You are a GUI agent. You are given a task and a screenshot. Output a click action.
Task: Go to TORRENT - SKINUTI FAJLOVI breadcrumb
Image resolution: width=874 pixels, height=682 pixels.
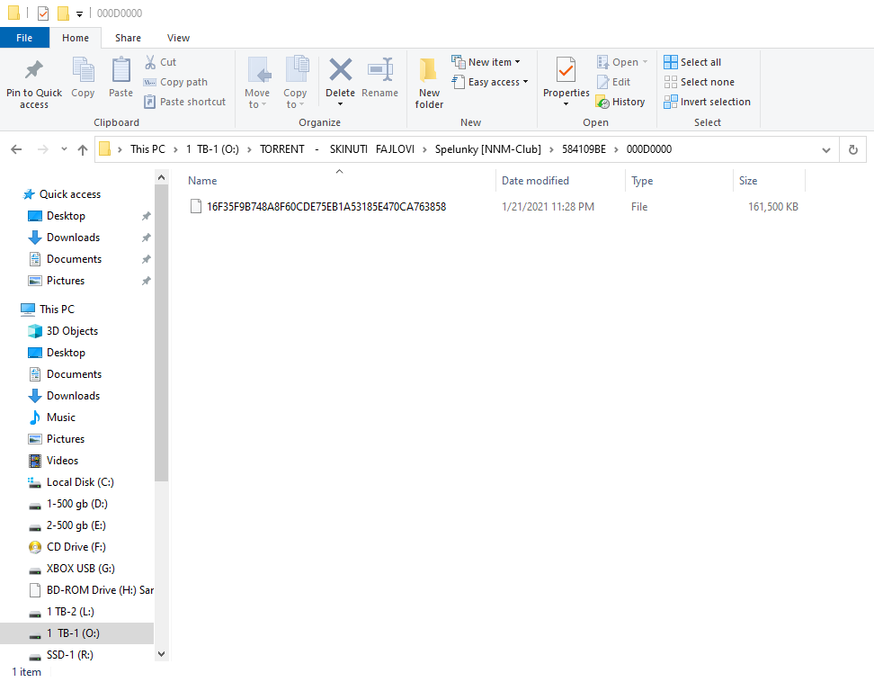coord(337,149)
